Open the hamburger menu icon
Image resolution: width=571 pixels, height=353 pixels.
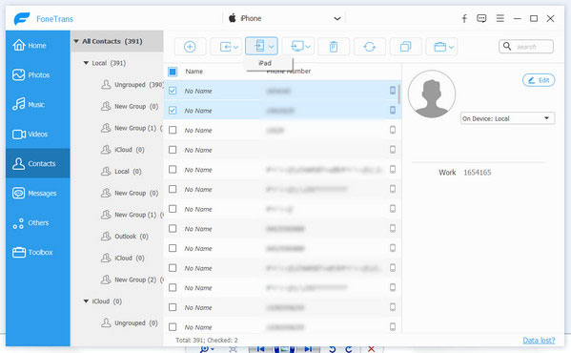coord(500,18)
